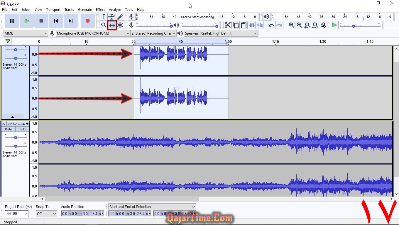Click the Zoom In magnifier icon
The width and height of the screenshot is (399, 225).
(x=291, y=25)
